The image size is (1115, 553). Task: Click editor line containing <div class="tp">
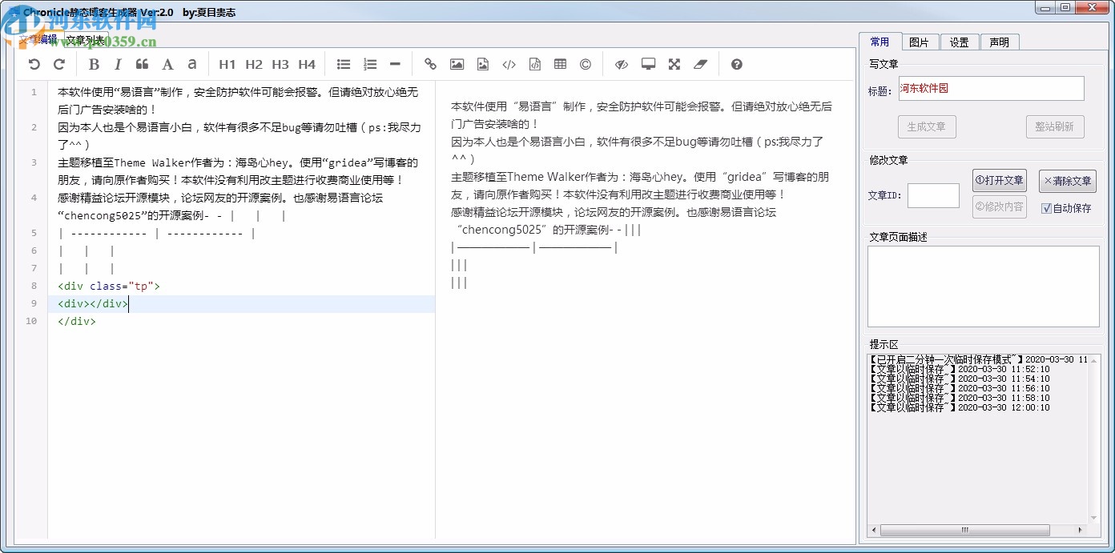pos(109,286)
